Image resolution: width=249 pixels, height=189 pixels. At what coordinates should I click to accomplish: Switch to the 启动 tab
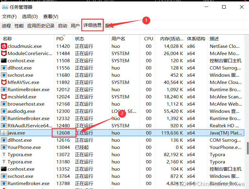click(63, 26)
